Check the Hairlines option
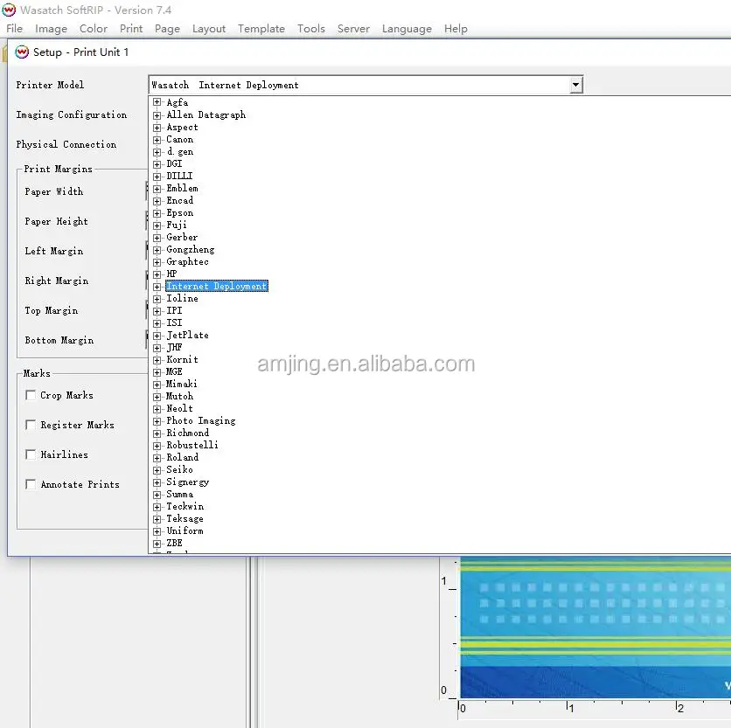Image resolution: width=731 pixels, height=728 pixels. pyautogui.click(x=31, y=454)
